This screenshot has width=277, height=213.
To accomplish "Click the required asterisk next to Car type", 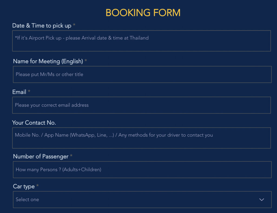I will [x=38, y=186].
